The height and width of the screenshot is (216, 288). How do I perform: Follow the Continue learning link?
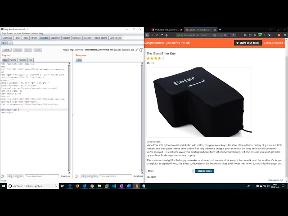(273, 43)
